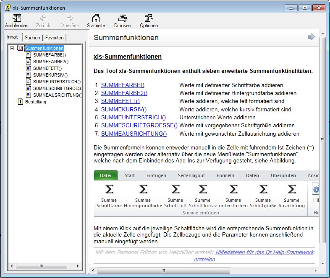Click the content pane horizontal scrollbar thumb
Image resolution: width=330 pixels, height=278 pixels.
pos(163,270)
